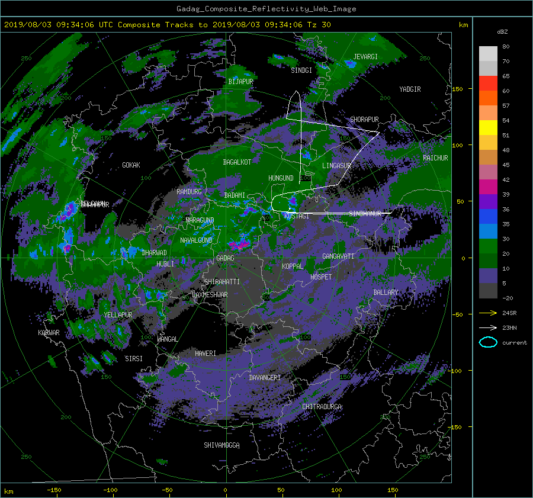Click the HOSPET city label
Screen dimensions: 533x498
(321, 277)
